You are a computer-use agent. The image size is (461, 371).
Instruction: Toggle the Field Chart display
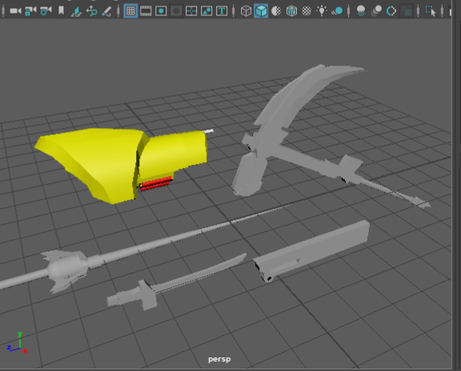pyautogui.click(x=191, y=11)
